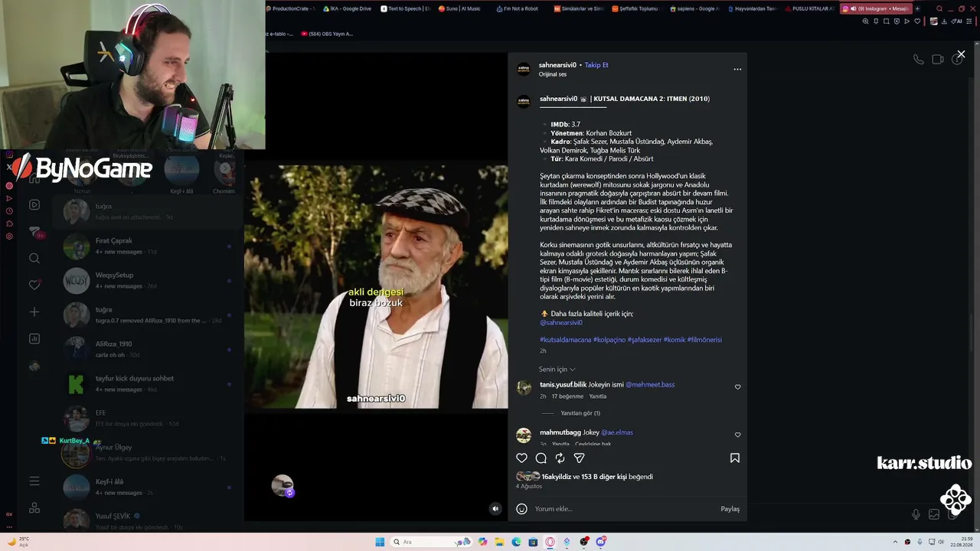The height and width of the screenshot is (551, 980).
Task: Play or pause the reel video
Action: (x=376, y=287)
